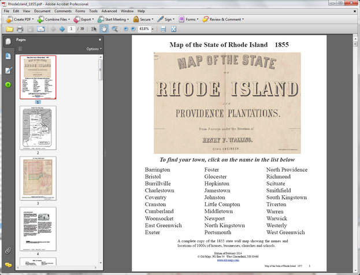The height and width of the screenshot is (275, 360).
Task: Open the Bookmarks panel icon
Action: (8, 56)
